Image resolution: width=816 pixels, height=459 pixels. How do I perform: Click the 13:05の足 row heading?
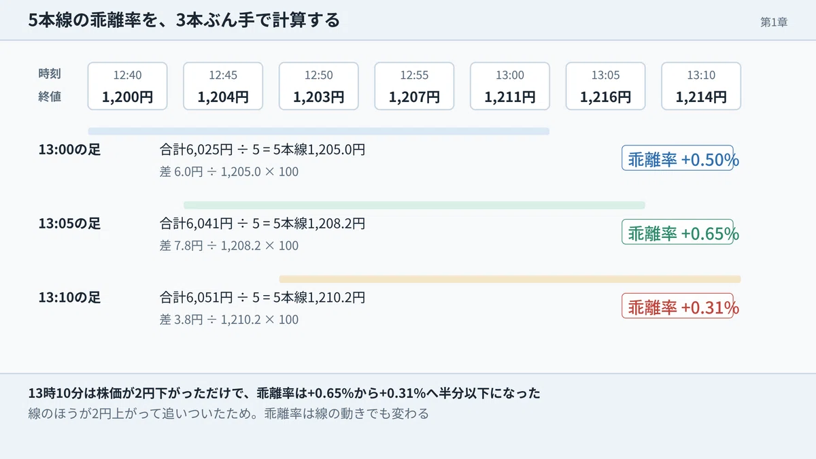(69, 223)
